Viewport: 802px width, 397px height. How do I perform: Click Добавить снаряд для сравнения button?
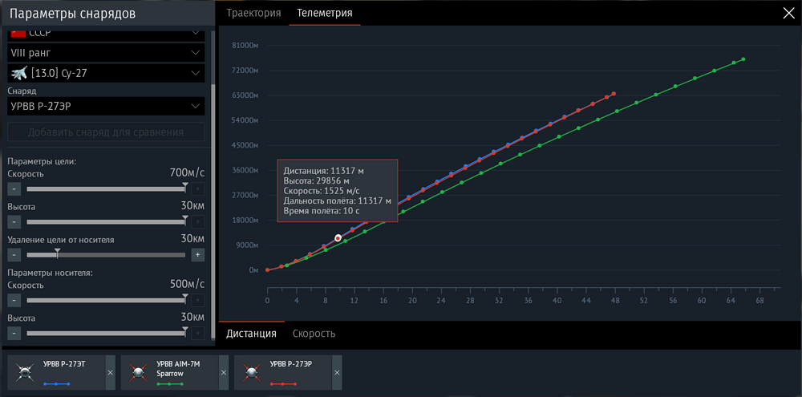point(106,132)
